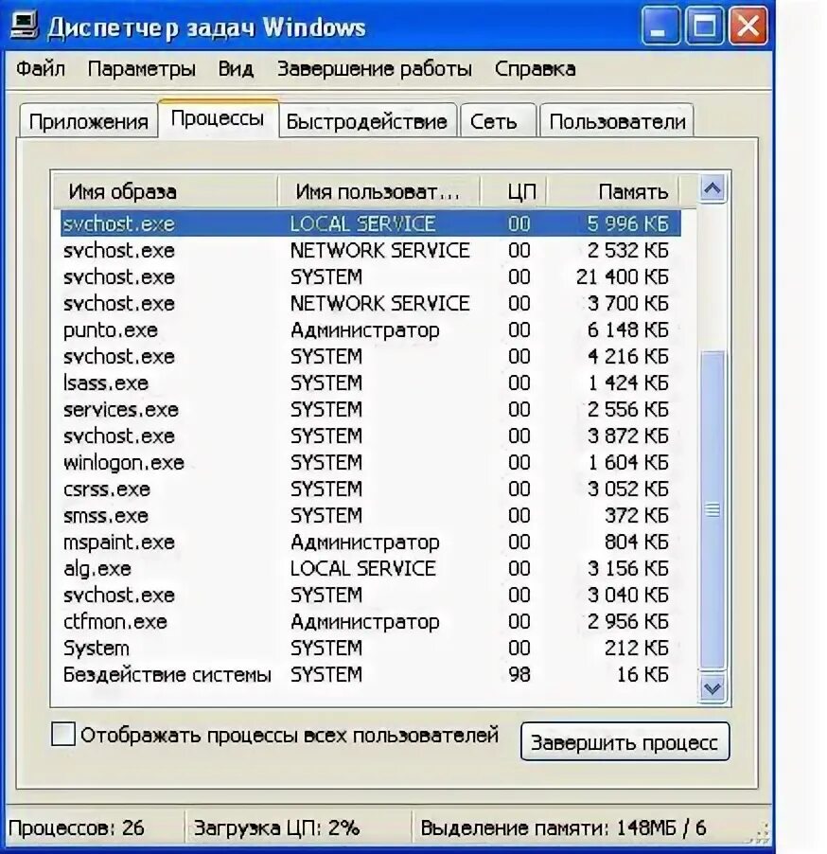Image resolution: width=827 pixels, height=854 pixels.
Task: Sort by Память column header
Action: tap(613, 191)
